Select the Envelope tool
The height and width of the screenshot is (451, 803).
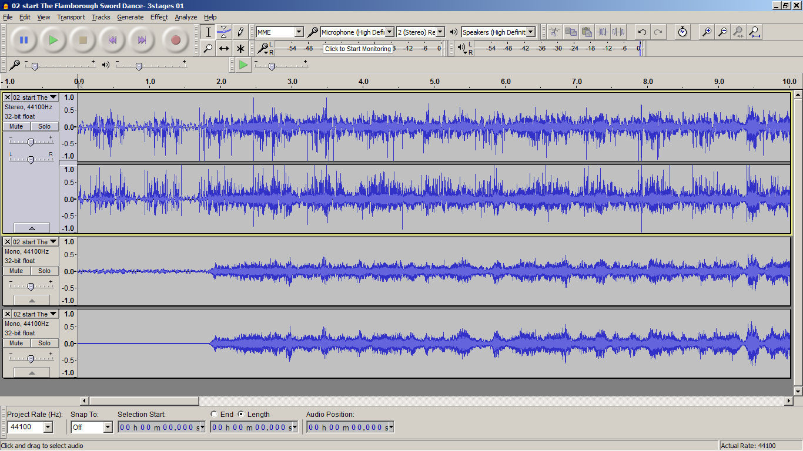pyautogui.click(x=224, y=32)
